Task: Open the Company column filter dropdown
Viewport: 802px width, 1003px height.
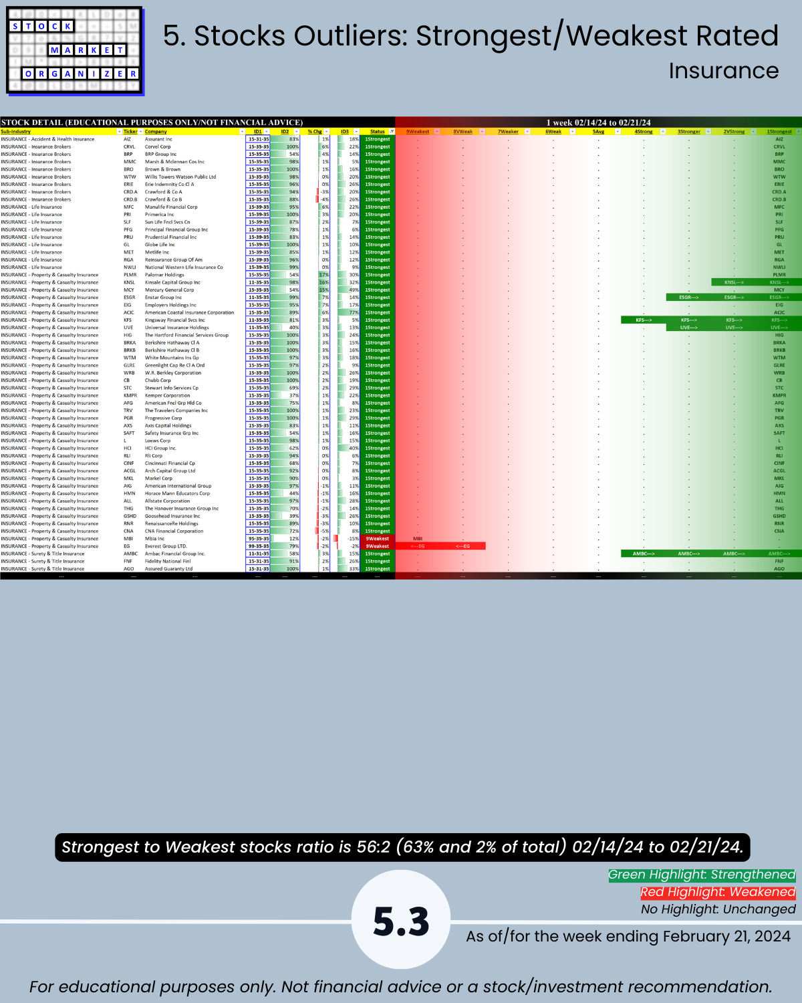Action: tap(242, 132)
